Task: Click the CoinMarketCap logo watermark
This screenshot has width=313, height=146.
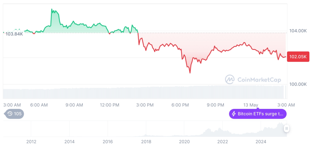Action: tap(230, 79)
